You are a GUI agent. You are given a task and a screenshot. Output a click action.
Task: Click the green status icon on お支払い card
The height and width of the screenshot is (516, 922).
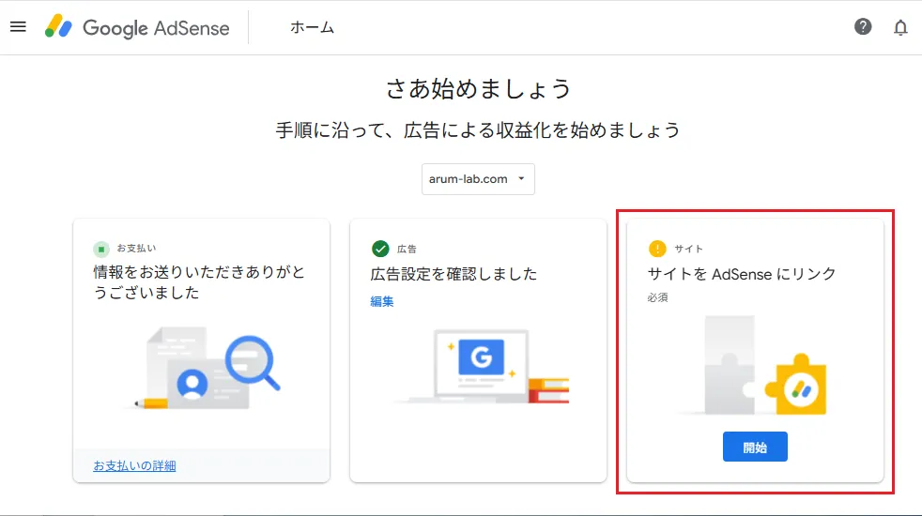pyautogui.click(x=101, y=249)
